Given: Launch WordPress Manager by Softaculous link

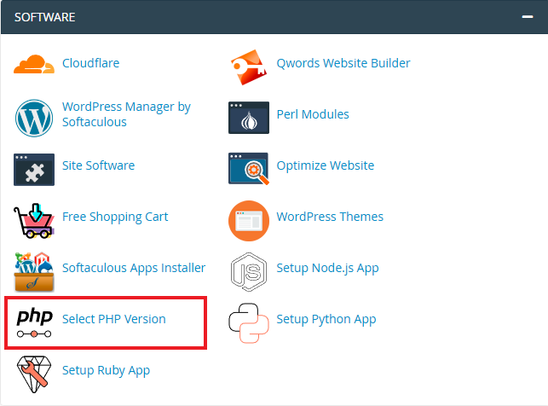Looking at the screenshot, I should point(126,114).
